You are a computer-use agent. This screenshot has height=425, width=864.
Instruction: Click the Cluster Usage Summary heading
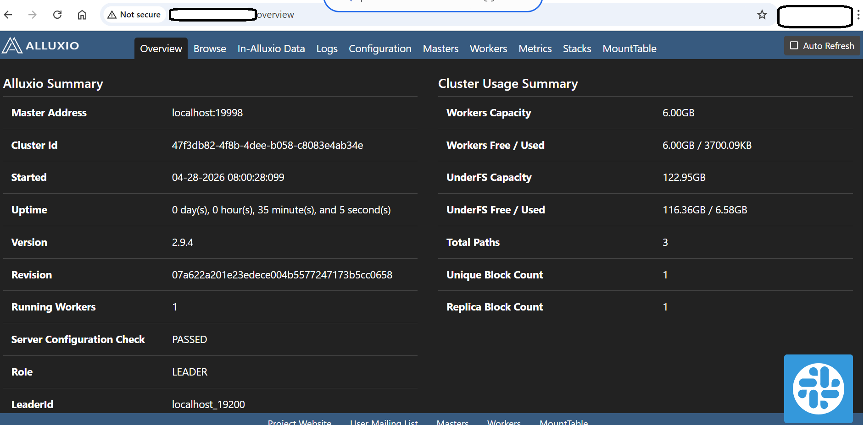click(508, 84)
